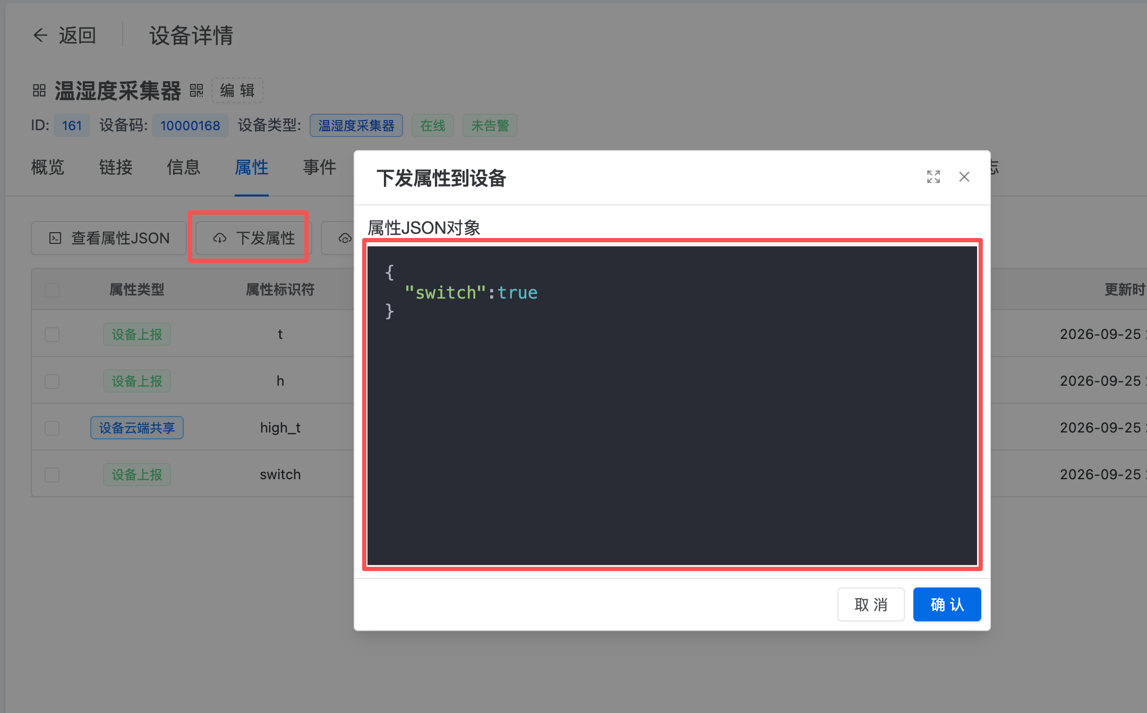Click the device code tag 10000168
The height and width of the screenshot is (713, 1147).
190,125
